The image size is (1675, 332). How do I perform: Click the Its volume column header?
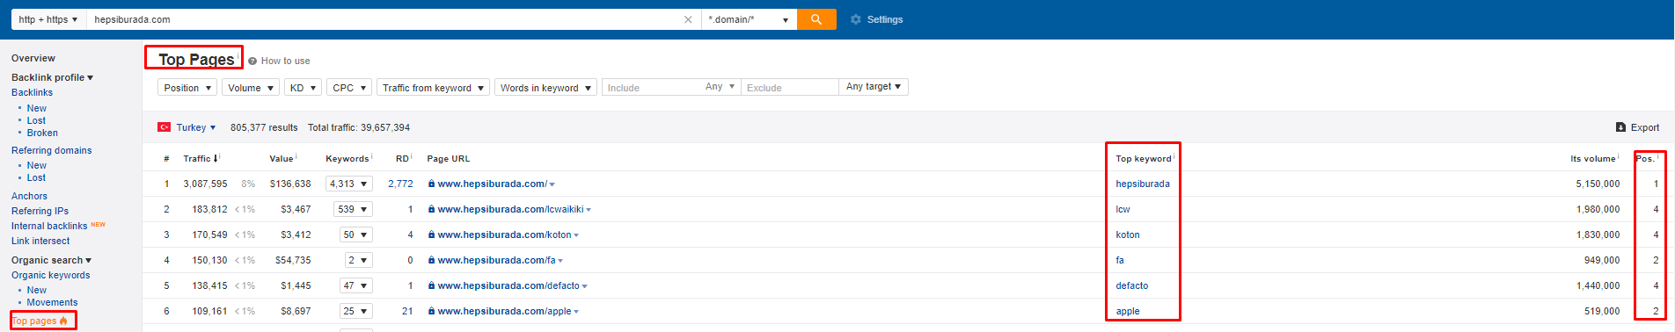1593,159
